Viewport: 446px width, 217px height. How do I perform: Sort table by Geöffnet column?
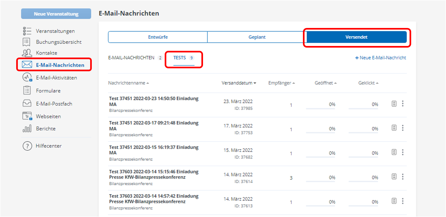click(326, 83)
